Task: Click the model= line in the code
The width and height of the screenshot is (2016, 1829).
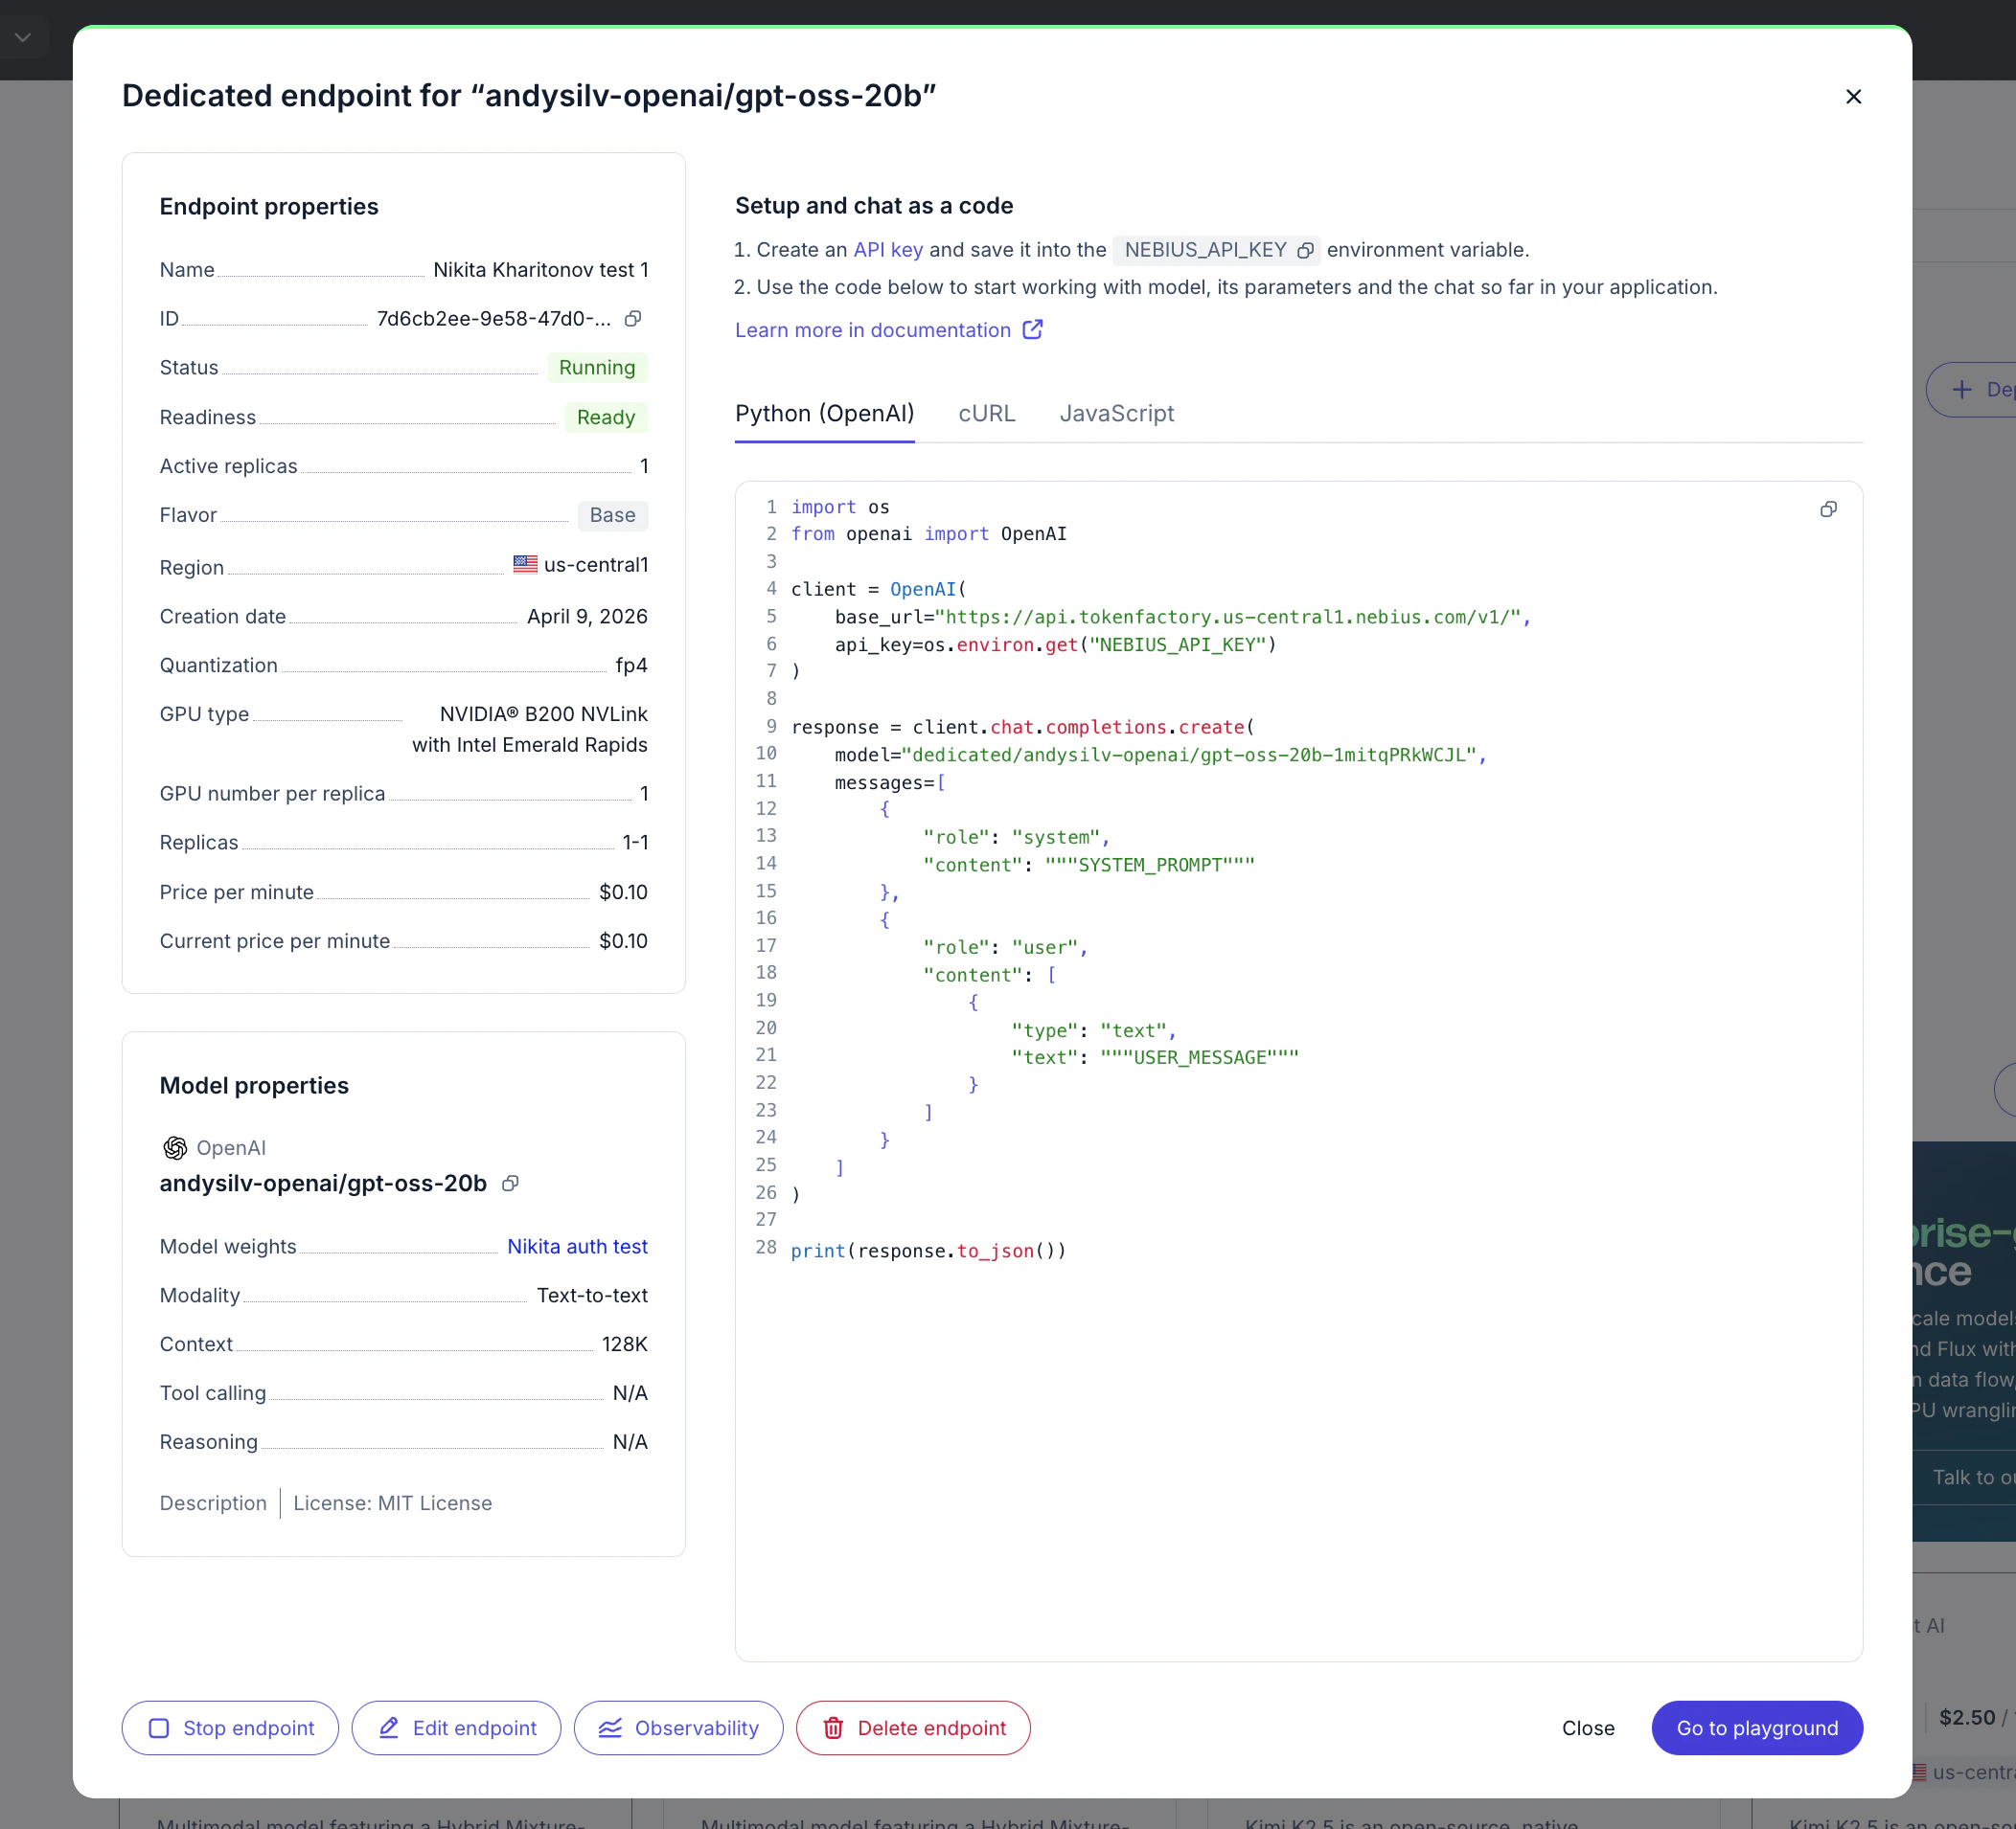Action: point(1161,756)
